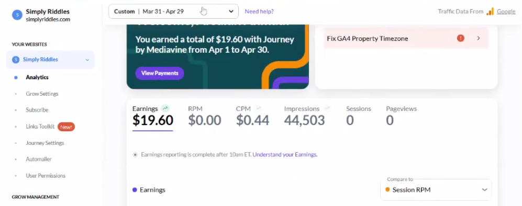Select the Earnings metric tab
This screenshot has width=522, height=206.
[153, 117]
